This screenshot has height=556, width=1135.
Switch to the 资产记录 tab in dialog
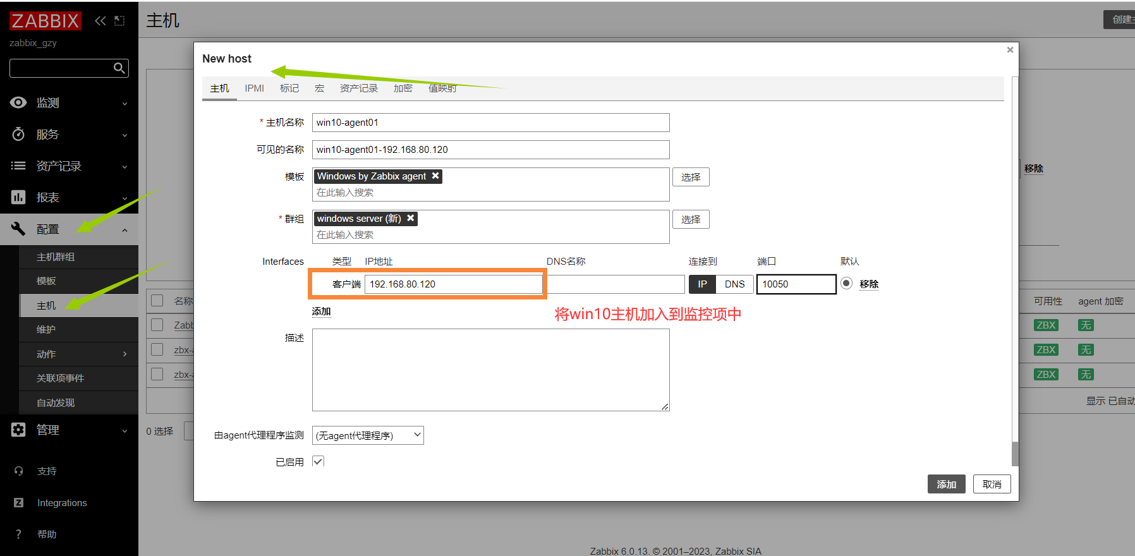click(x=358, y=88)
